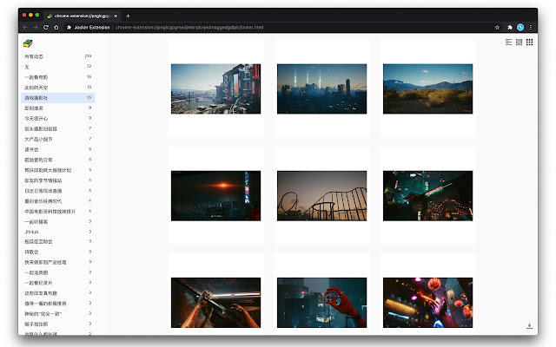Select 所有动态 in the sidebar
556x347 pixels.
(x=58, y=56)
